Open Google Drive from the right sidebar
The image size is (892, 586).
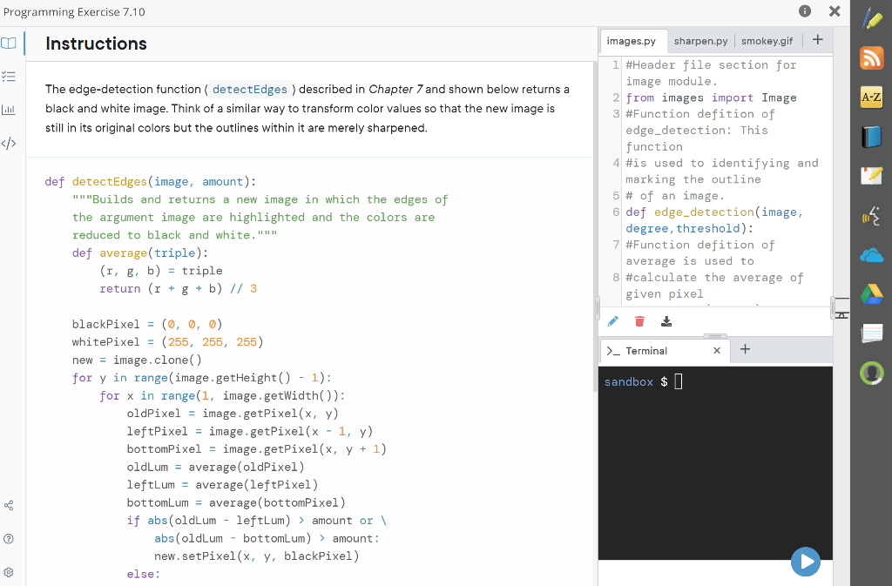tap(872, 294)
